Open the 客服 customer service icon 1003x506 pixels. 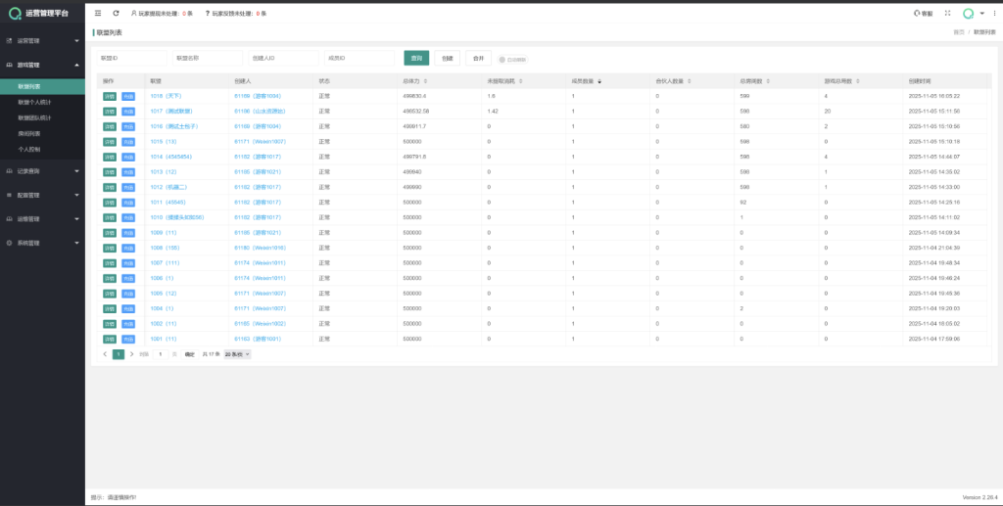pyautogui.click(x=923, y=13)
